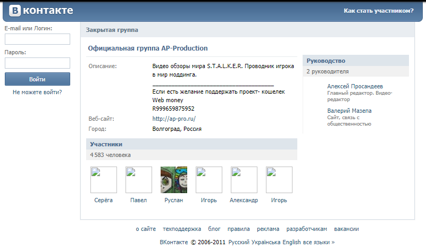Click the '2 руководителя' count text
Image resolution: width=426 pixels, height=249 pixels.
(x=328, y=71)
